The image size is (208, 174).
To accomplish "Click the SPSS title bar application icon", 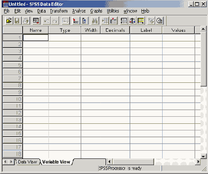I will (x=6, y=4).
